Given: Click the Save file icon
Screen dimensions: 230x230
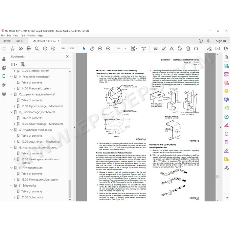Looking at the screenshot, I should [x=4, y=48].
